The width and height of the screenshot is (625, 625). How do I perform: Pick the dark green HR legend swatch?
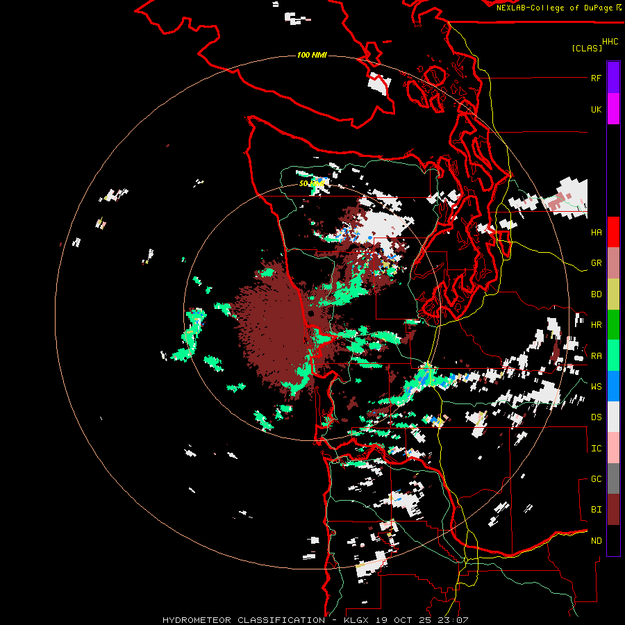(x=613, y=325)
